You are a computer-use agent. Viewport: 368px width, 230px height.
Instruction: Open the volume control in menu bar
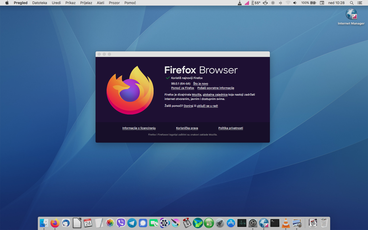(295, 3)
